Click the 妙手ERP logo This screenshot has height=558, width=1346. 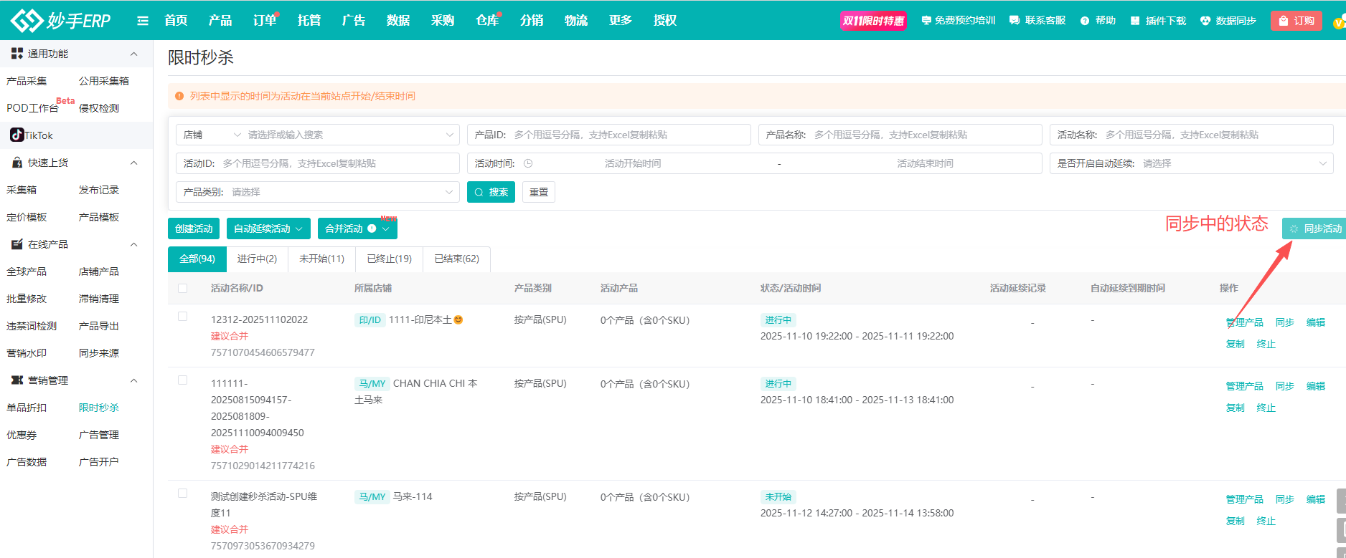[x=61, y=20]
